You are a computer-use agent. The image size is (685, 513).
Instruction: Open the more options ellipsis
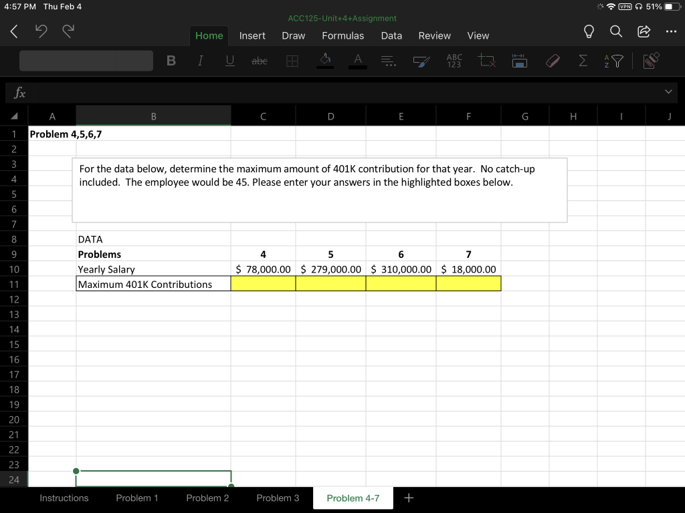671,31
